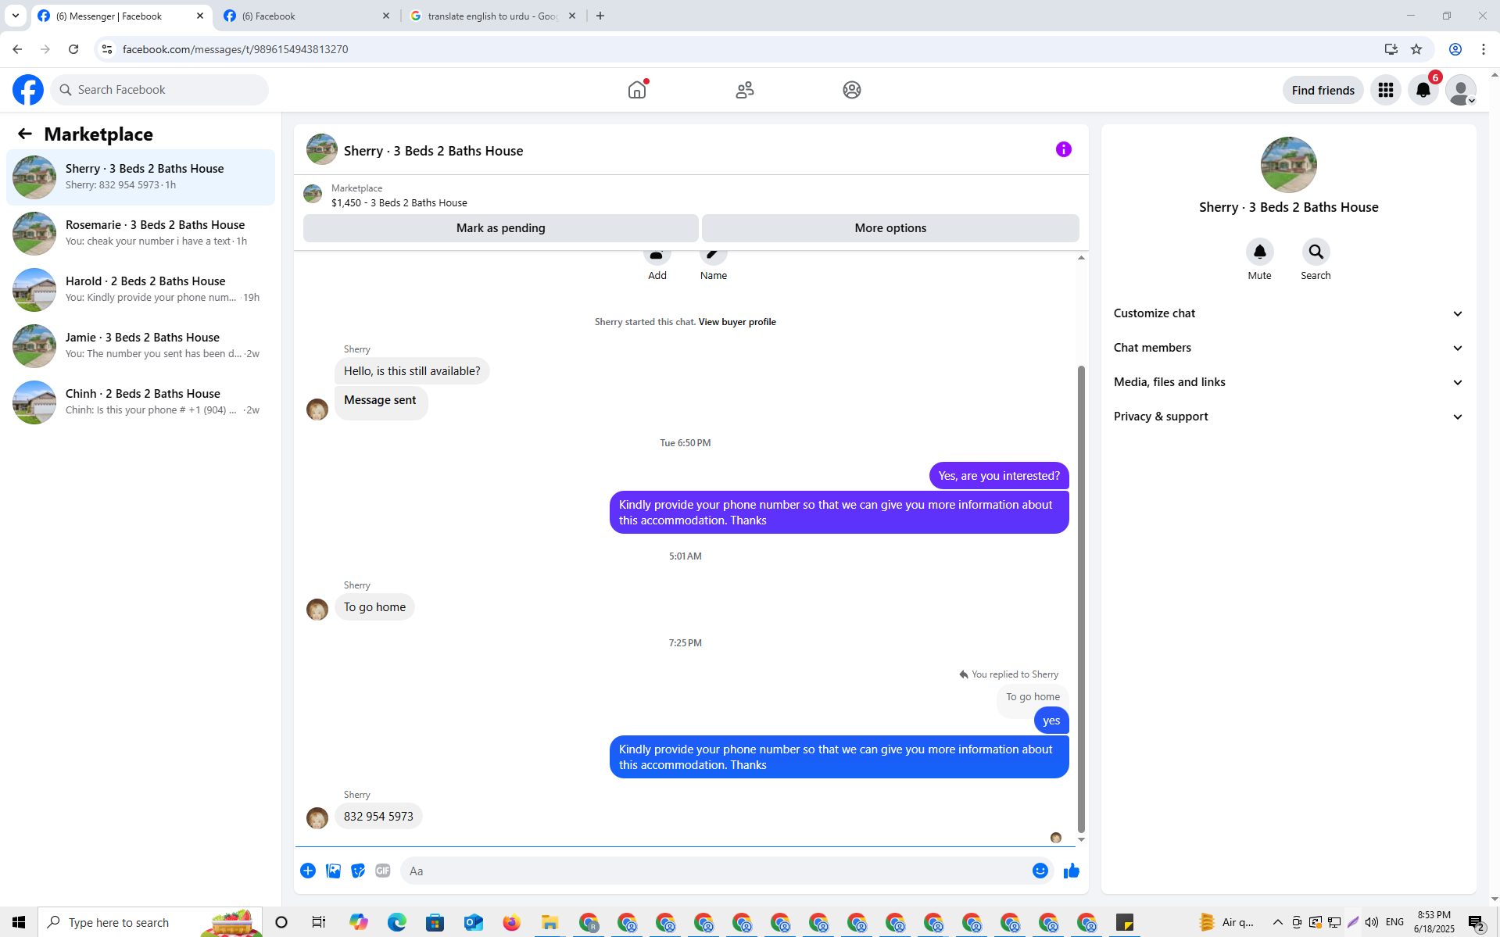Open File Explorer from the taskbar
Image resolution: width=1500 pixels, height=937 pixels.
click(550, 922)
